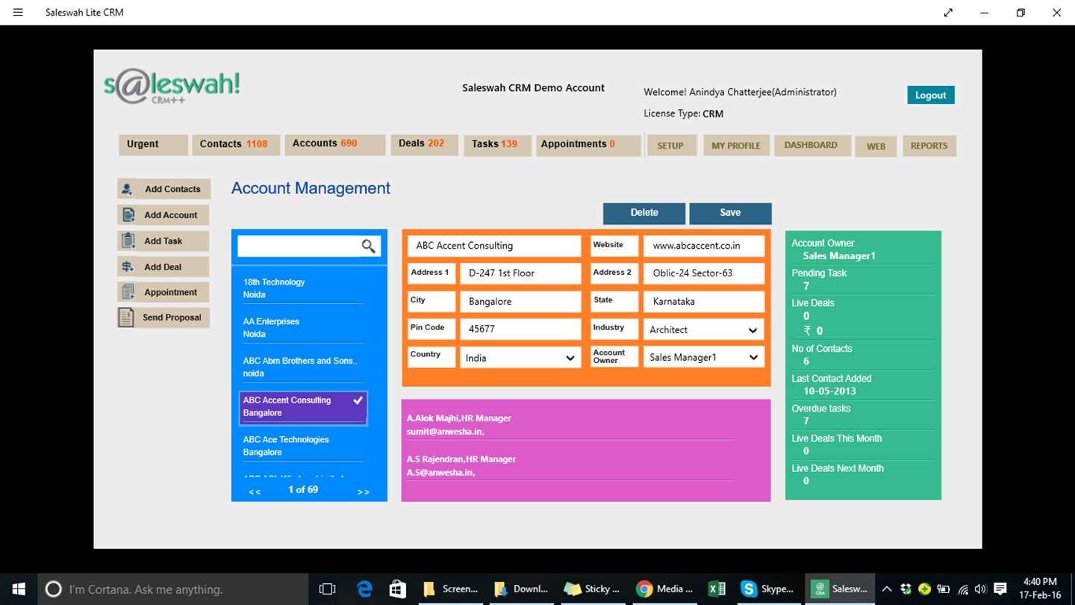Viewport: 1075px width, 605px height.
Task: Click the Website field www.abcaccent.co.in
Action: point(704,245)
